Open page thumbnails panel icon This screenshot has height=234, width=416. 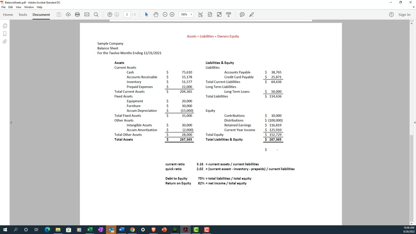point(5,26)
